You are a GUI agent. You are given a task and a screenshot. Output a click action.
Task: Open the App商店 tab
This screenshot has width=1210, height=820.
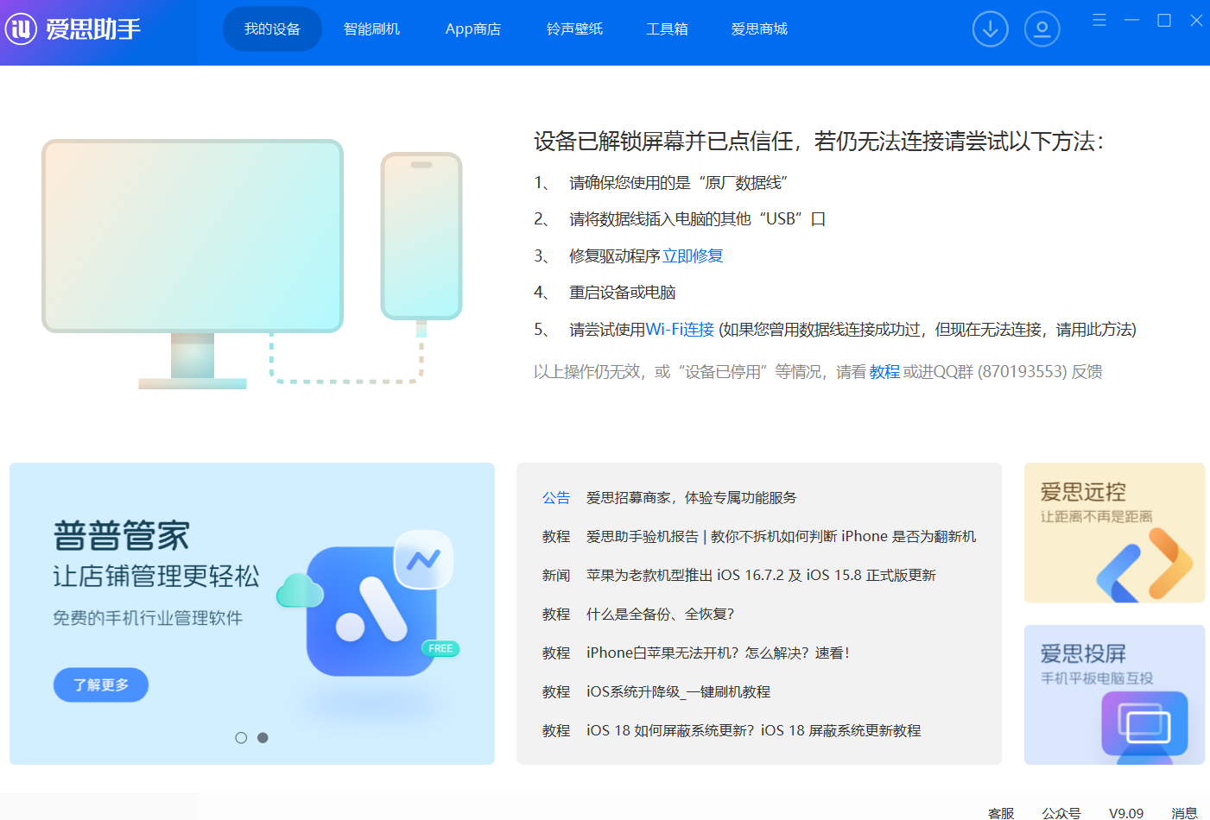pyautogui.click(x=472, y=29)
